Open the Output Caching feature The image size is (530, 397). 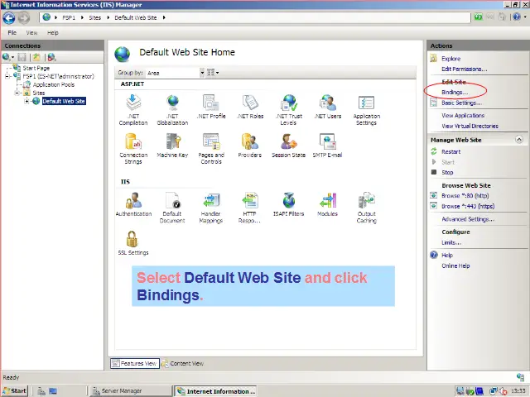coord(366,208)
